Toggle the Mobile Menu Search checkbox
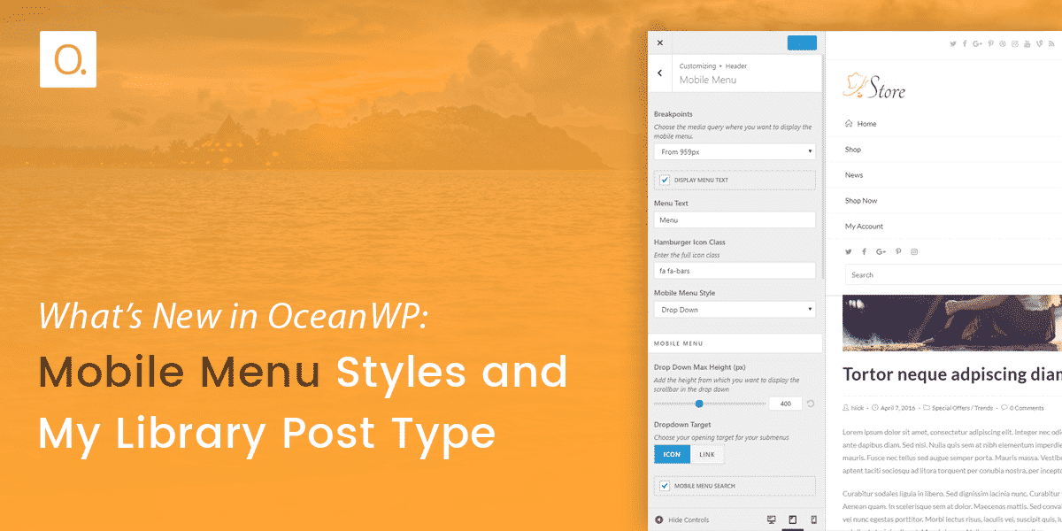Viewport: 1062px width, 531px height. [x=665, y=486]
